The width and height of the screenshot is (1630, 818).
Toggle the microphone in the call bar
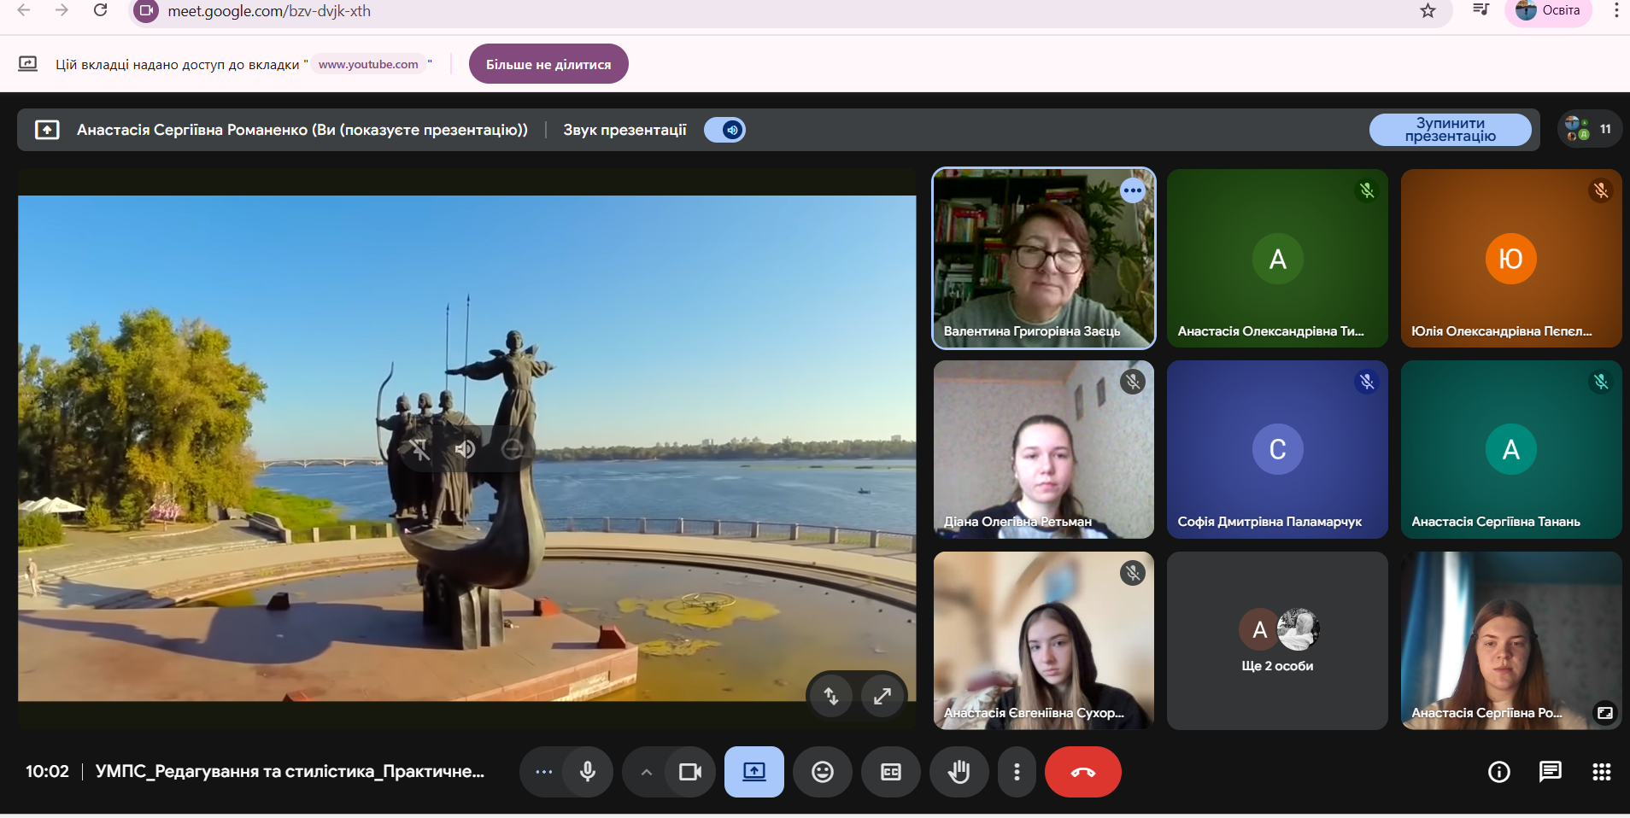pos(588,772)
